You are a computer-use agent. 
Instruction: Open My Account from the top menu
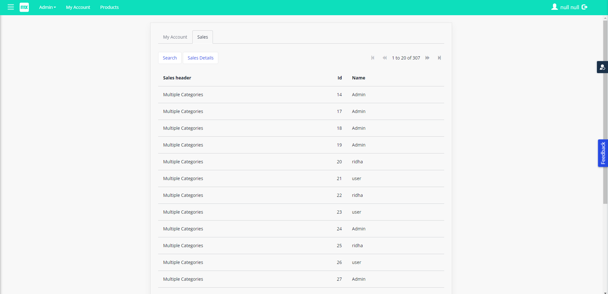[78, 7]
